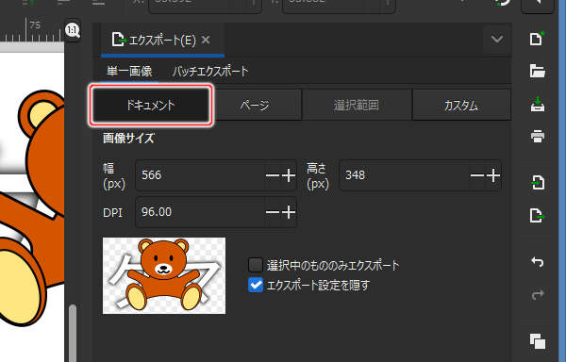Choose the 選択範囲 export area button
The height and width of the screenshot is (362, 566).
(x=357, y=106)
